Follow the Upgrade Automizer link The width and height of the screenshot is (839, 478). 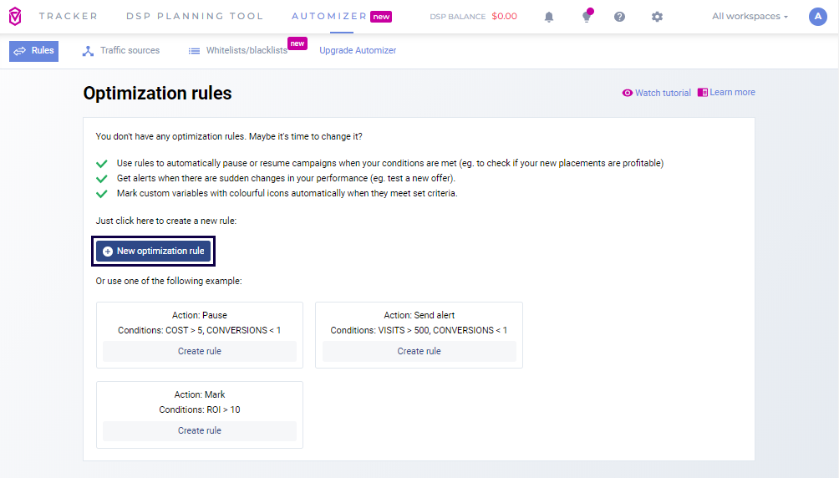[358, 51]
